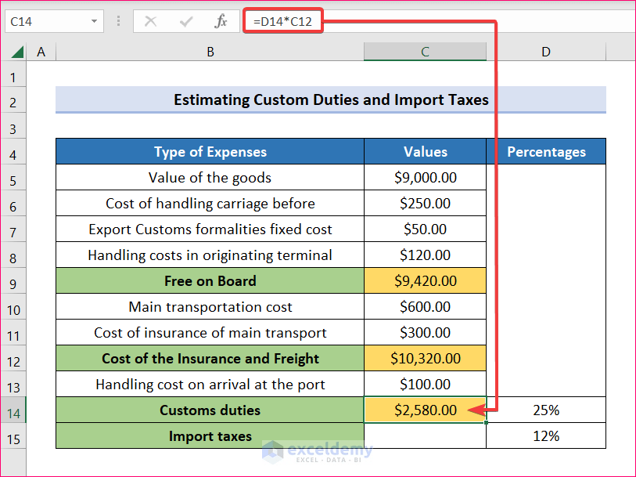Click the Enter checkmark icon in formula bar
Screen dimensions: 636x477
pyautogui.click(x=186, y=21)
